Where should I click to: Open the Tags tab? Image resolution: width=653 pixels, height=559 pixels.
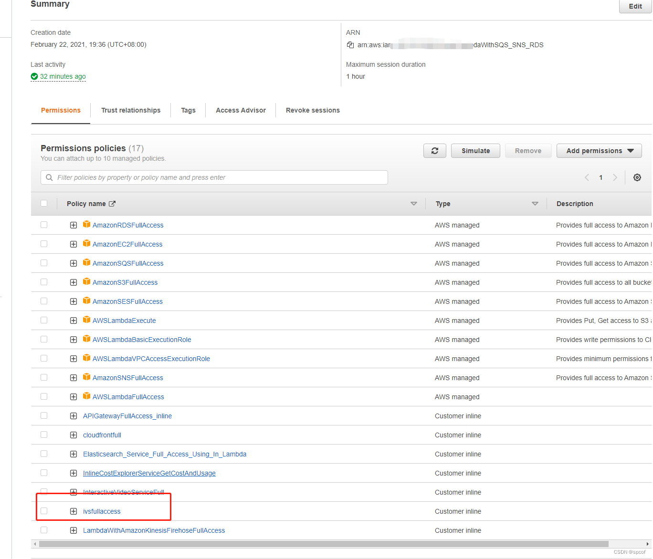[x=188, y=110]
